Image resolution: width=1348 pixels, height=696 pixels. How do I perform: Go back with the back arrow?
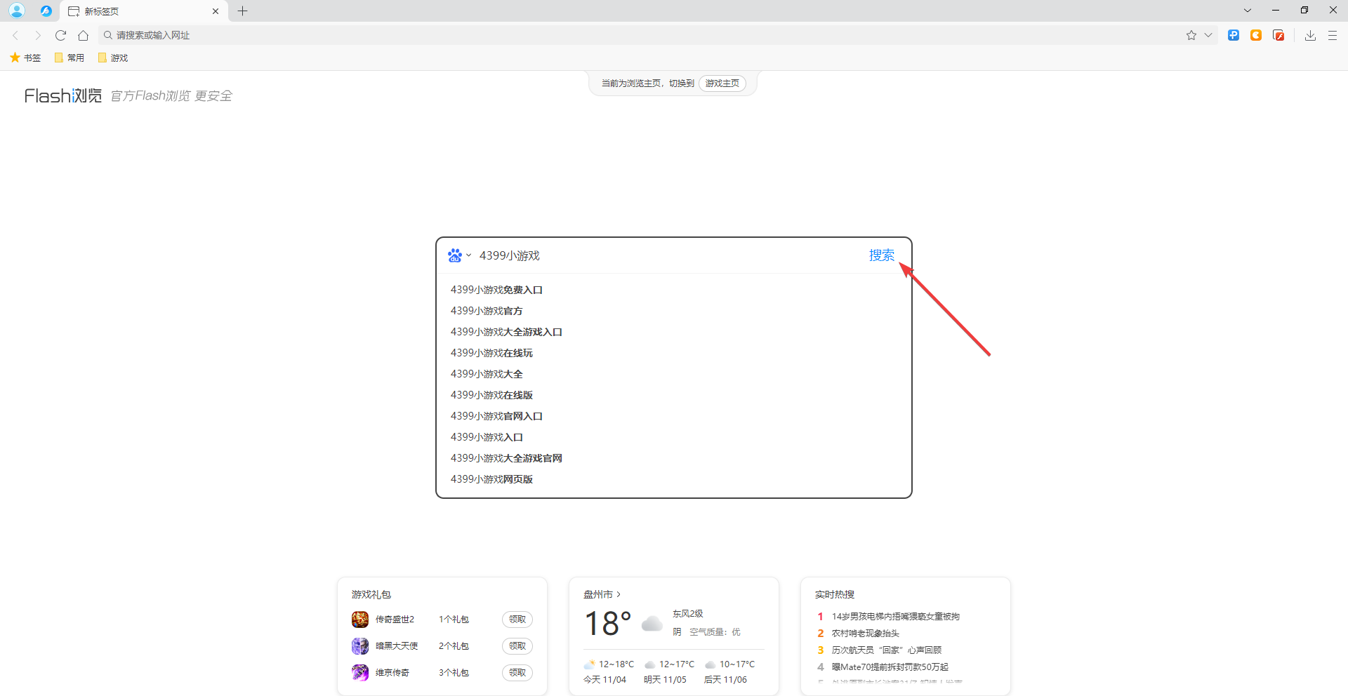pyautogui.click(x=15, y=35)
